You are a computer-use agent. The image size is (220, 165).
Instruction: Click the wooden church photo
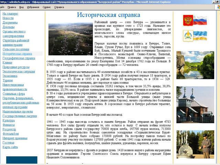tap(195, 104)
